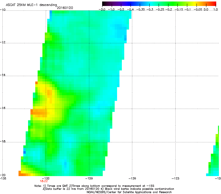This screenshot has width=221, height=194.
Task: Click the note Data buffer is 22 hrs
Action: click(108, 189)
